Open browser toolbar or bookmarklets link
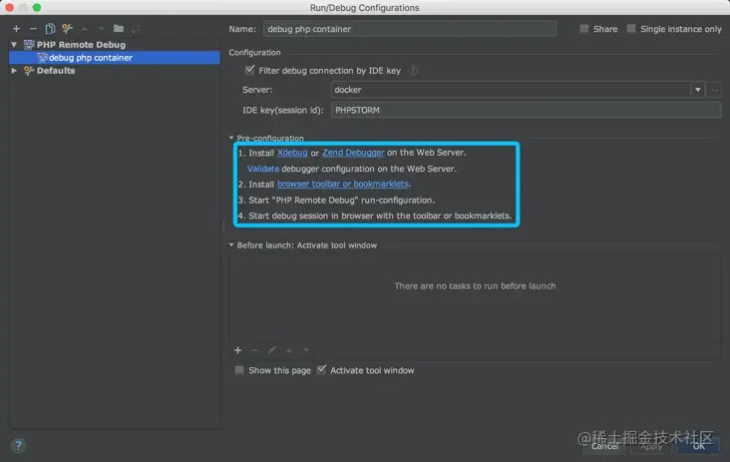This screenshot has width=730, height=462. [x=343, y=184]
